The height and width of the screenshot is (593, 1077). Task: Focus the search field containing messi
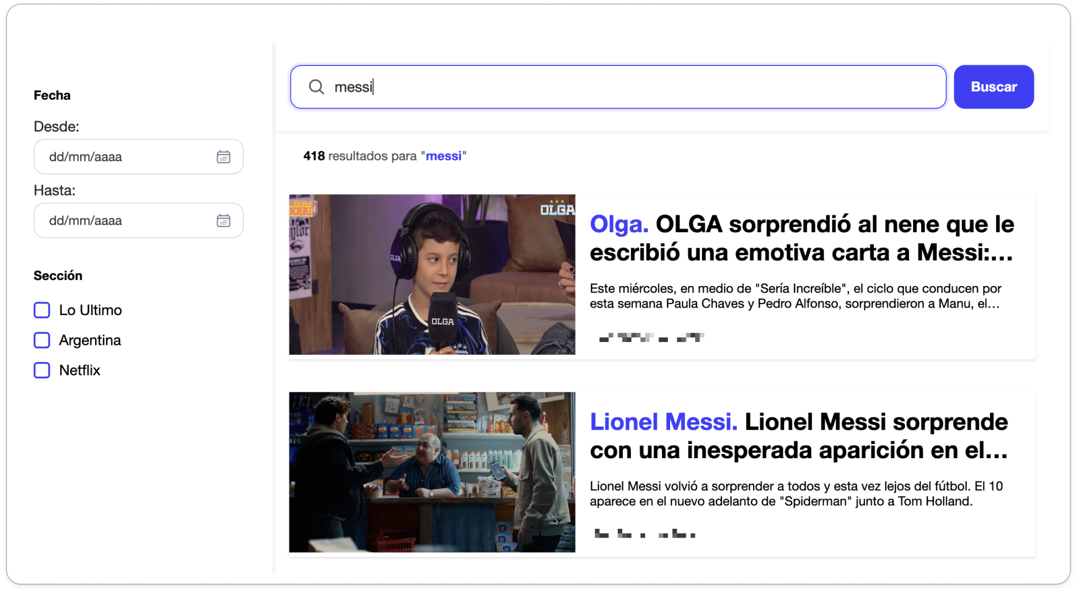[618, 87]
